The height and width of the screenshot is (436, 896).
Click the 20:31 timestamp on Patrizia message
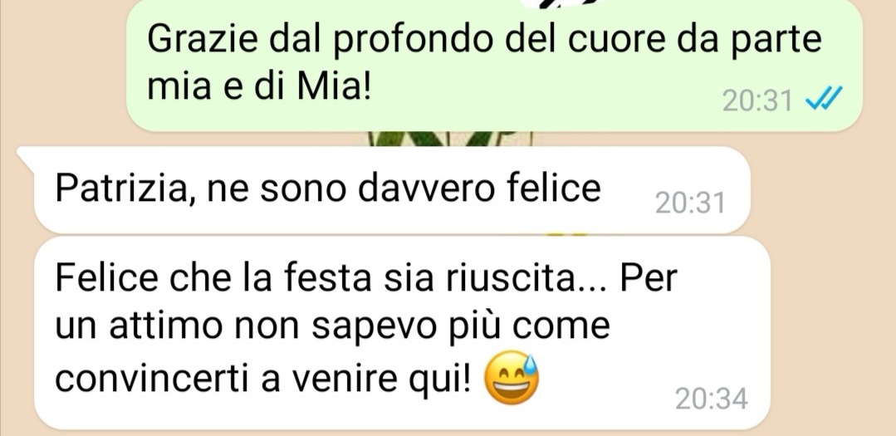(690, 203)
